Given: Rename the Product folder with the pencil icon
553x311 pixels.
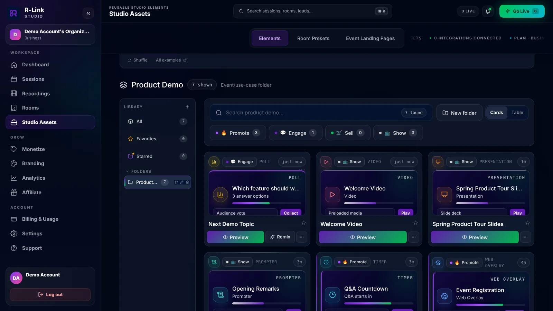Looking at the screenshot, I should pyautogui.click(x=182, y=182).
